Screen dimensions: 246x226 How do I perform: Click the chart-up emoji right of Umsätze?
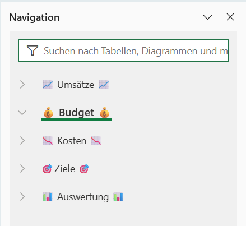coord(104,85)
